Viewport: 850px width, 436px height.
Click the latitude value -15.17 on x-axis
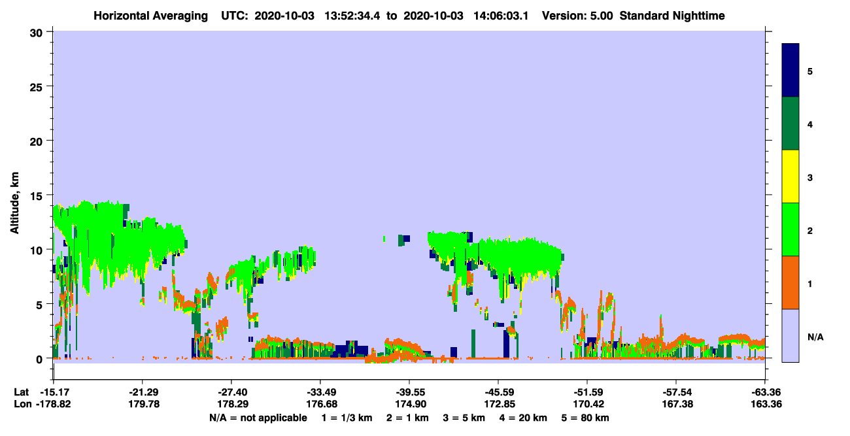pos(54,392)
